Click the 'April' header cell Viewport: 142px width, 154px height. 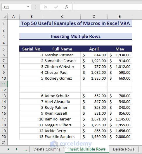pos(94,49)
